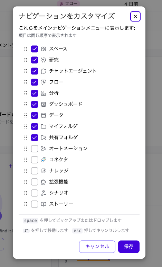Image resolution: width=162 pixels, height=267 pixels.
Task: Uncheck the チャットエージェント checkbox
Action: [x=35, y=71]
